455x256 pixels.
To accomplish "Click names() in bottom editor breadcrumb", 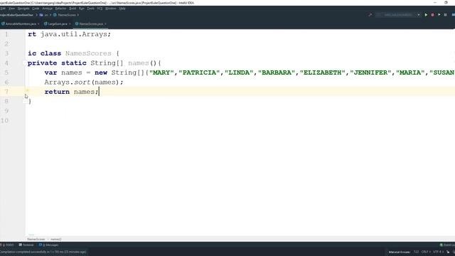I will [55, 239].
